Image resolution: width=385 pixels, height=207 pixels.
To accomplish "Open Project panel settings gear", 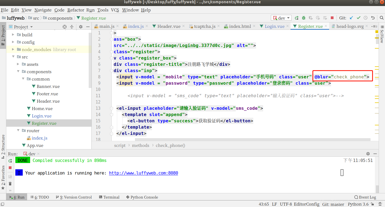I will click(x=81, y=27).
